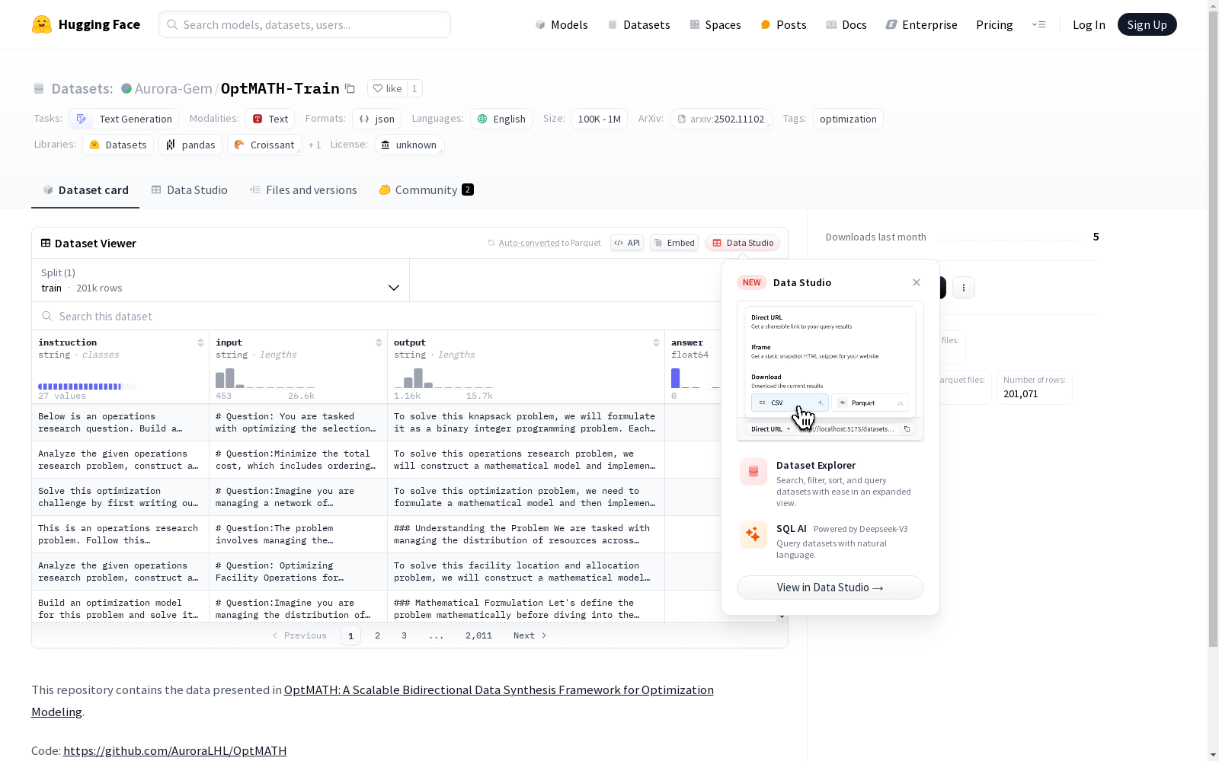1219x761 pixels.
Task: Click View in Data Studio button
Action: (830, 587)
